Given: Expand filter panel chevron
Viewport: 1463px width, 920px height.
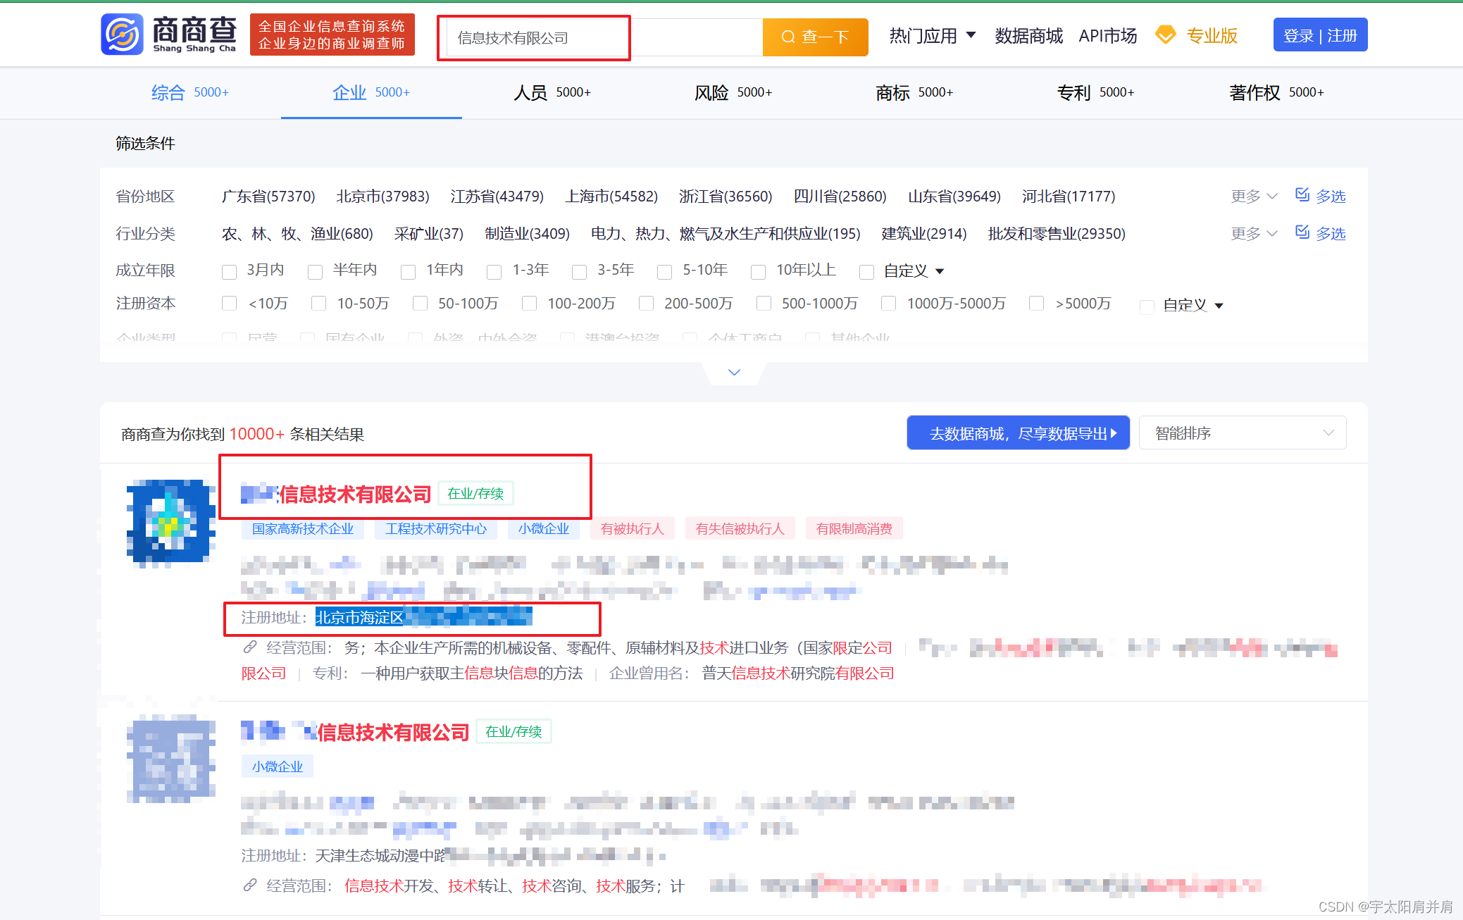Looking at the screenshot, I should pos(734,372).
